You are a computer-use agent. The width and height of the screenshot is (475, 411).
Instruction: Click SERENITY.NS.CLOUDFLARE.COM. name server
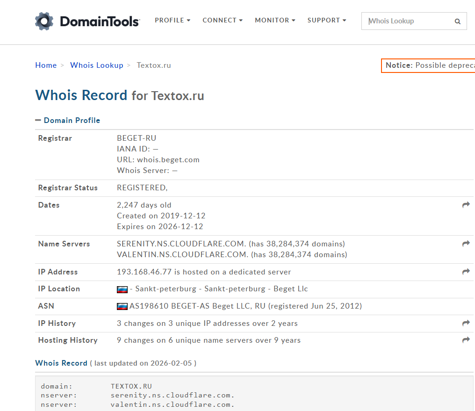181,244
